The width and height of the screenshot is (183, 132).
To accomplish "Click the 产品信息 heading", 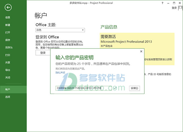I will [x=109, y=27].
